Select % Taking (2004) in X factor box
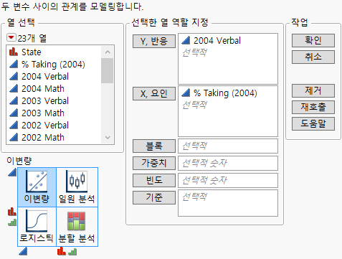The width and height of the screenshot is (342, 259). pos(225,93)
